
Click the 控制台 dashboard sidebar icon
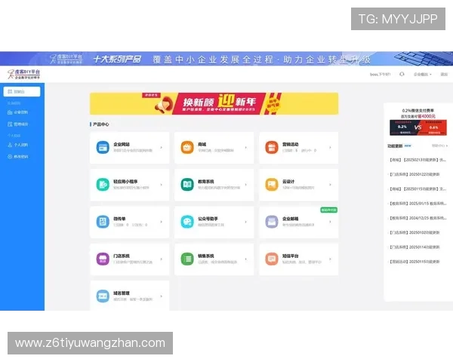[10, 91]
